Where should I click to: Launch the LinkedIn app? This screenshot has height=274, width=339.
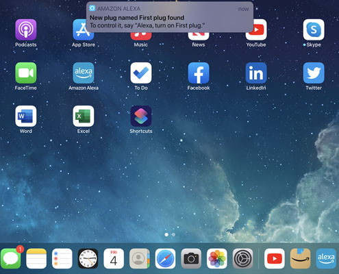pyautogui.click(x=256, y=73)
